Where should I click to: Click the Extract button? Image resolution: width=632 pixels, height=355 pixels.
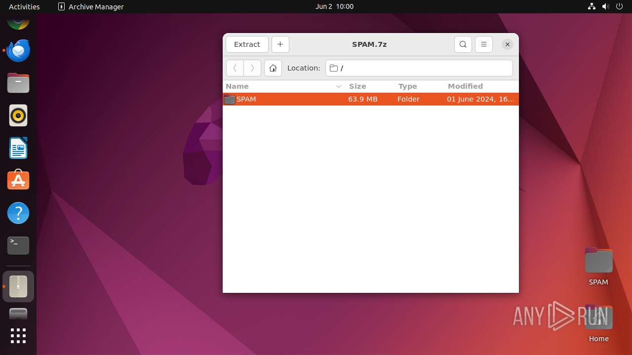247,44
